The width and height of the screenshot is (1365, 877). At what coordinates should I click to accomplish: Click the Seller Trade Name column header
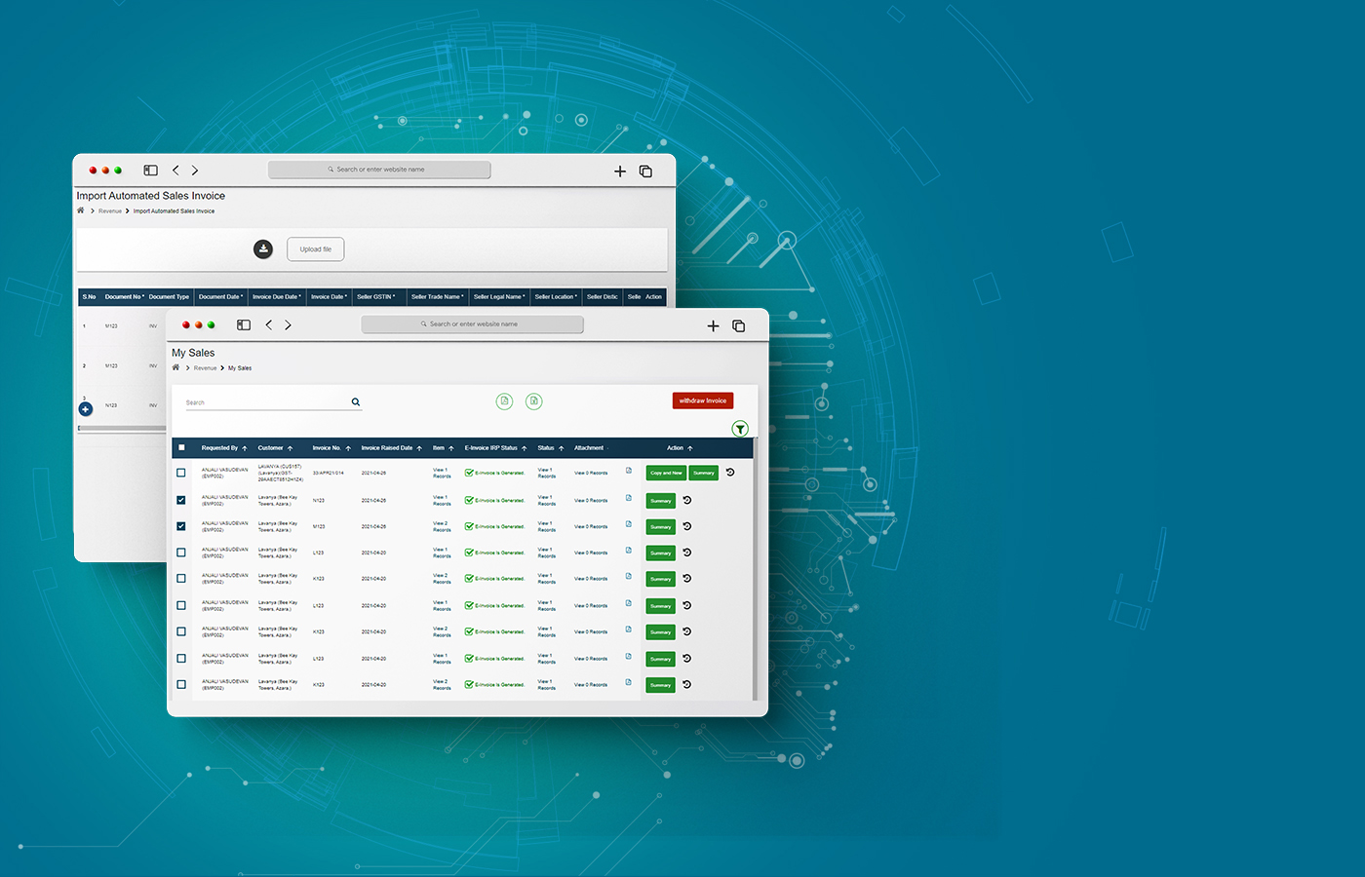pyautogui.click(x=438, y=296)
